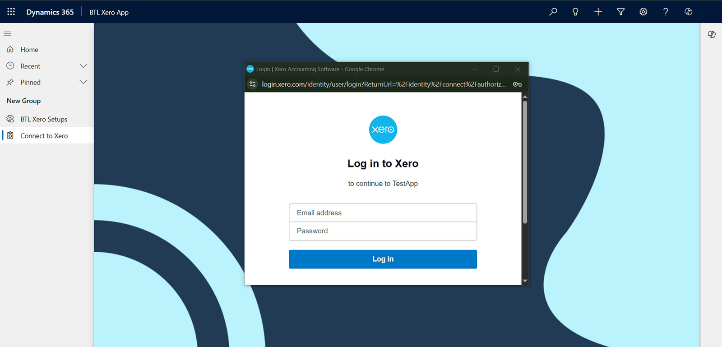Image resolution: width=722 pixels, height=347 pixels.
Task: Open the settings gear in top bar
Action: [643, 12]
